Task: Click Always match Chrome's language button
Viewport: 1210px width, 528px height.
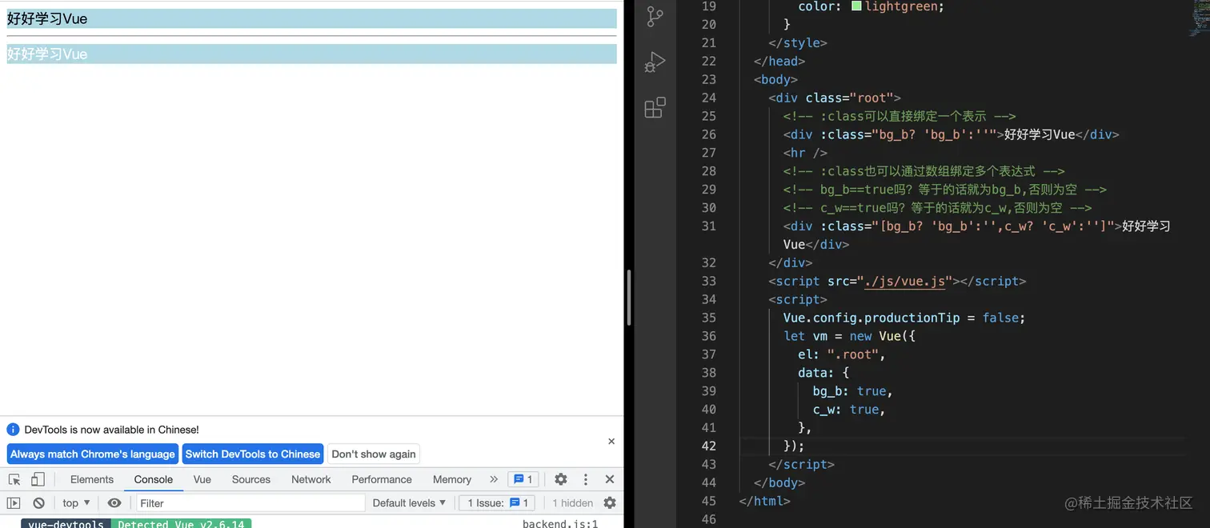Action: point(93,454)
